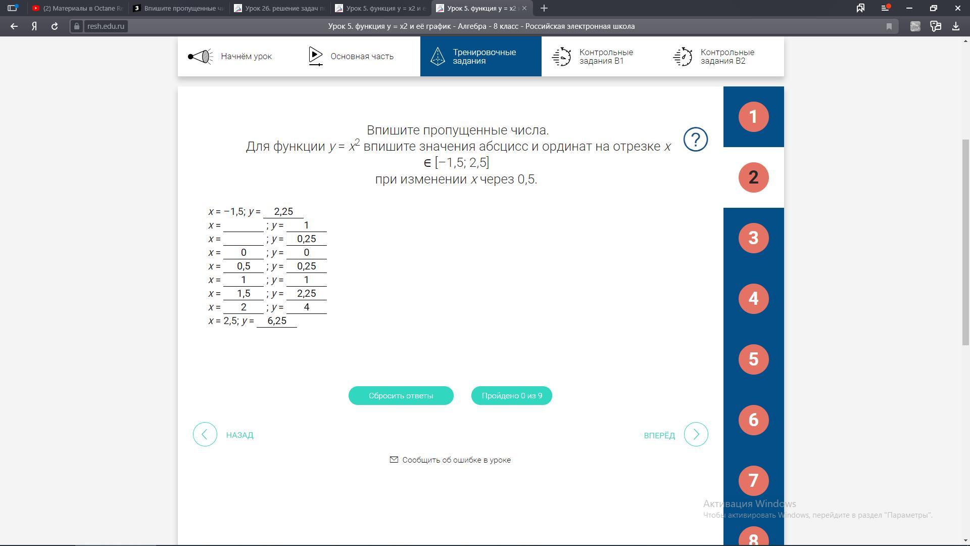
Task: Click the page vertical scrollbar
Action: click(x=965, y=242)
